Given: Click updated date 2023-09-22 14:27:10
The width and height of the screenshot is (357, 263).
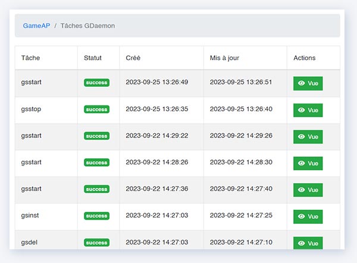Looking at the screenshot, I should 241,242.
